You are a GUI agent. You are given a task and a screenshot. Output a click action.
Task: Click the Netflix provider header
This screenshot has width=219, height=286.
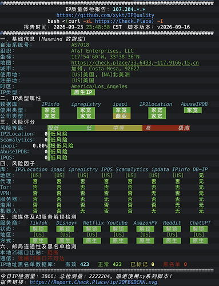point(93,223)
